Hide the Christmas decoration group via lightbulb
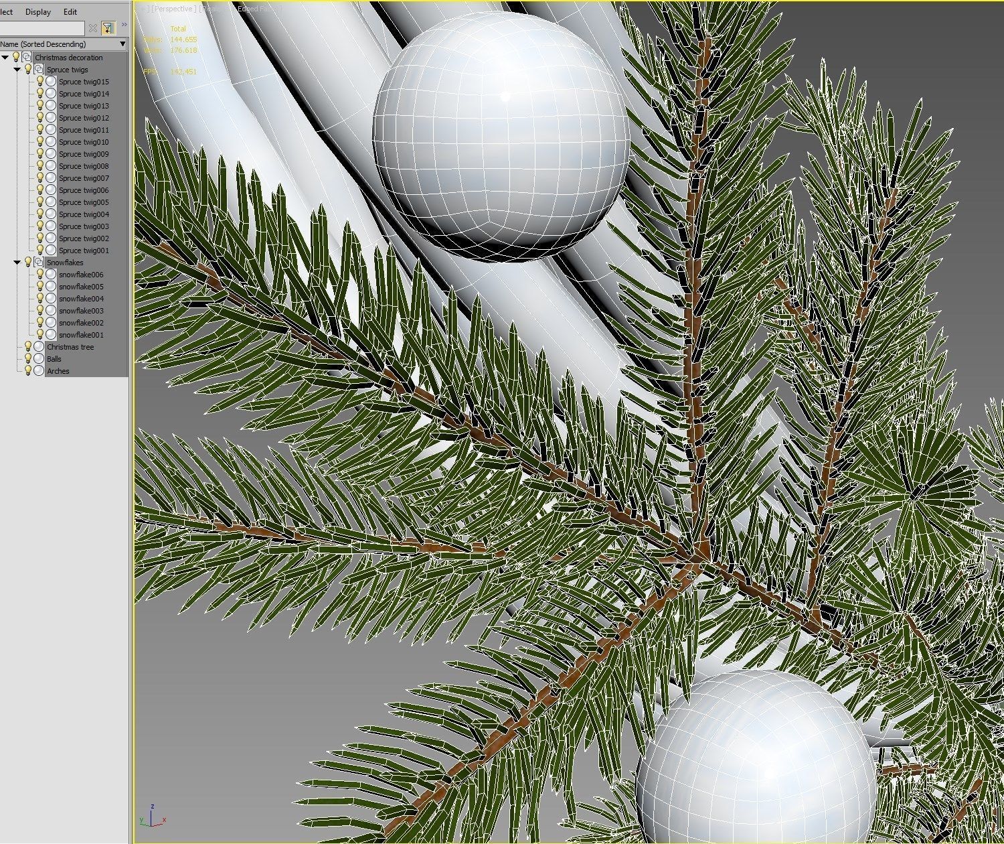 16,57
